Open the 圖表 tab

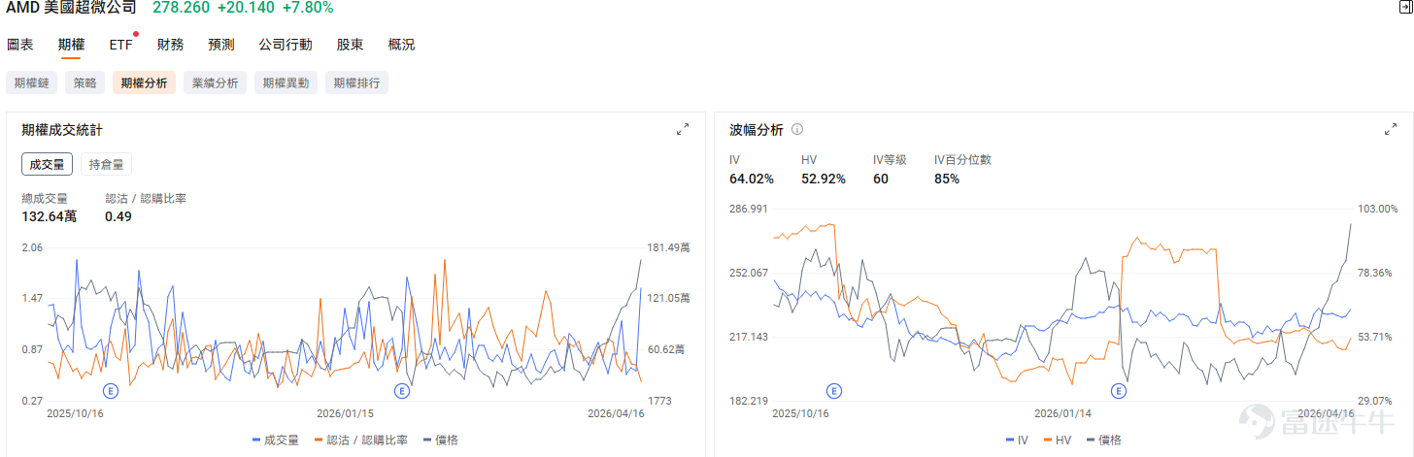click(x=19, y=45)
